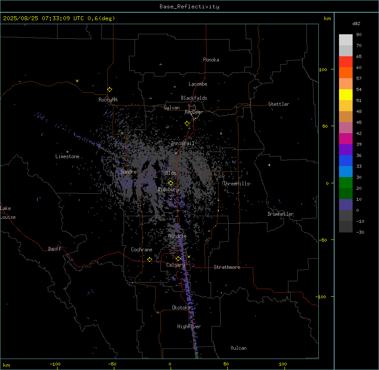This screenshot has width=379, height=370.
Task: Click the Sundre label
Action: 128,172
